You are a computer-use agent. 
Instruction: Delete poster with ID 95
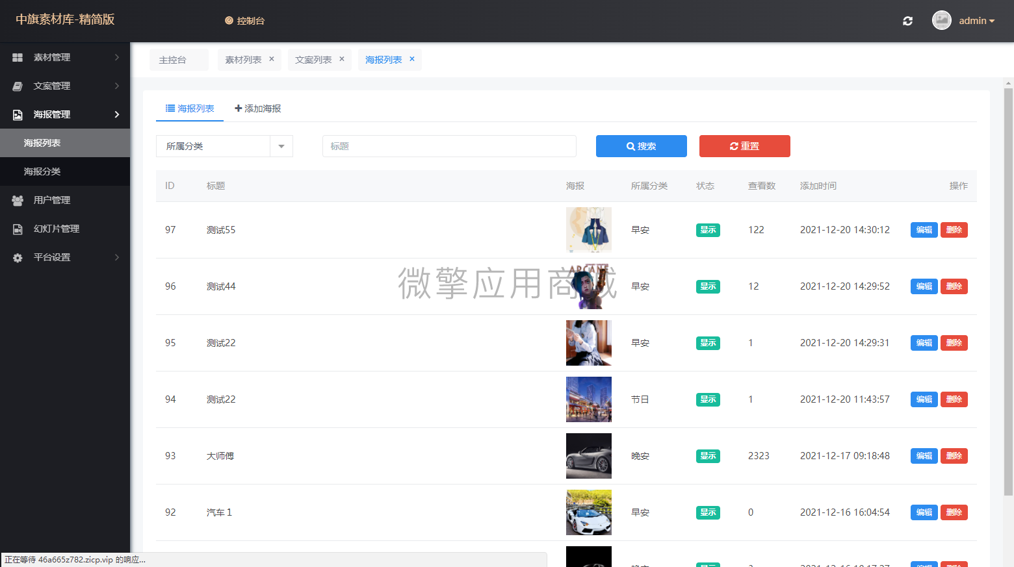(x=954, y=343)
